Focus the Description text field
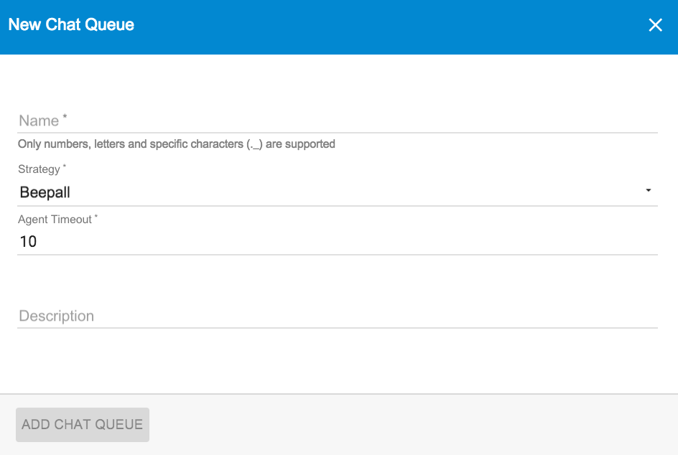Viewport: 678px width, 455px height. 338,316
